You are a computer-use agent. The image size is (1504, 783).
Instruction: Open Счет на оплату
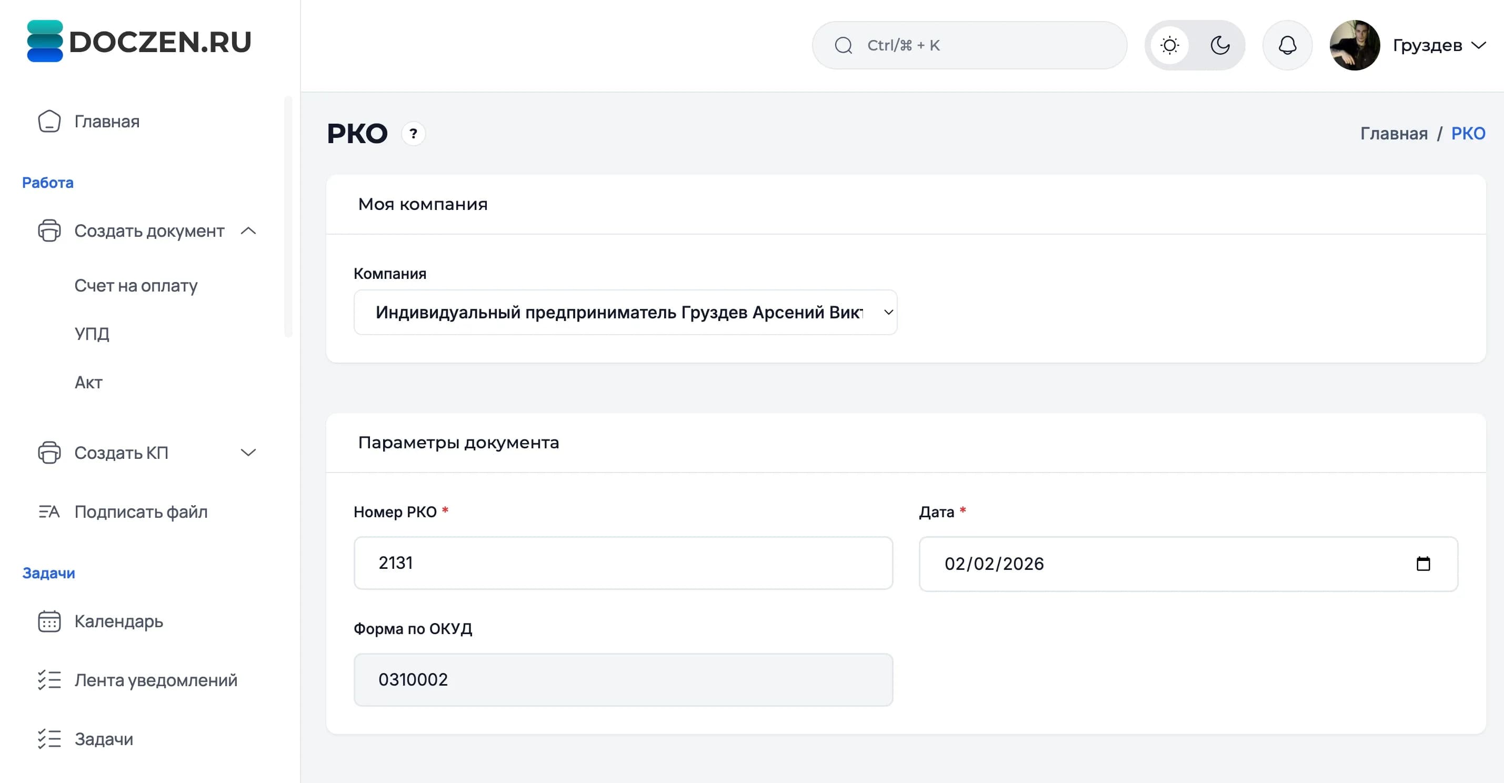(136, 286)
